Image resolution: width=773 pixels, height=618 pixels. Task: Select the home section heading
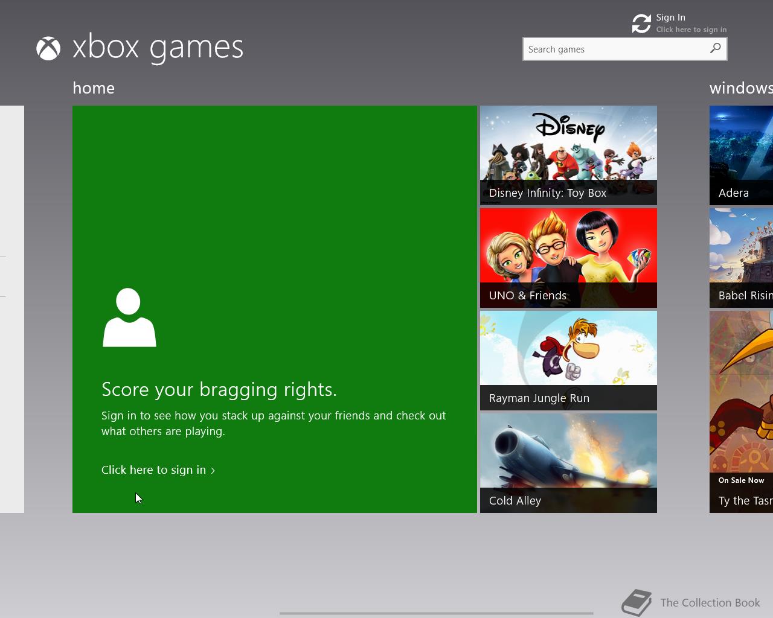coord(94,88)
